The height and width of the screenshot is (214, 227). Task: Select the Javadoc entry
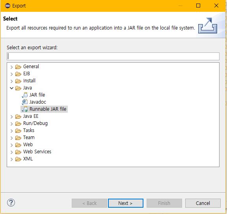pos(38,102)
